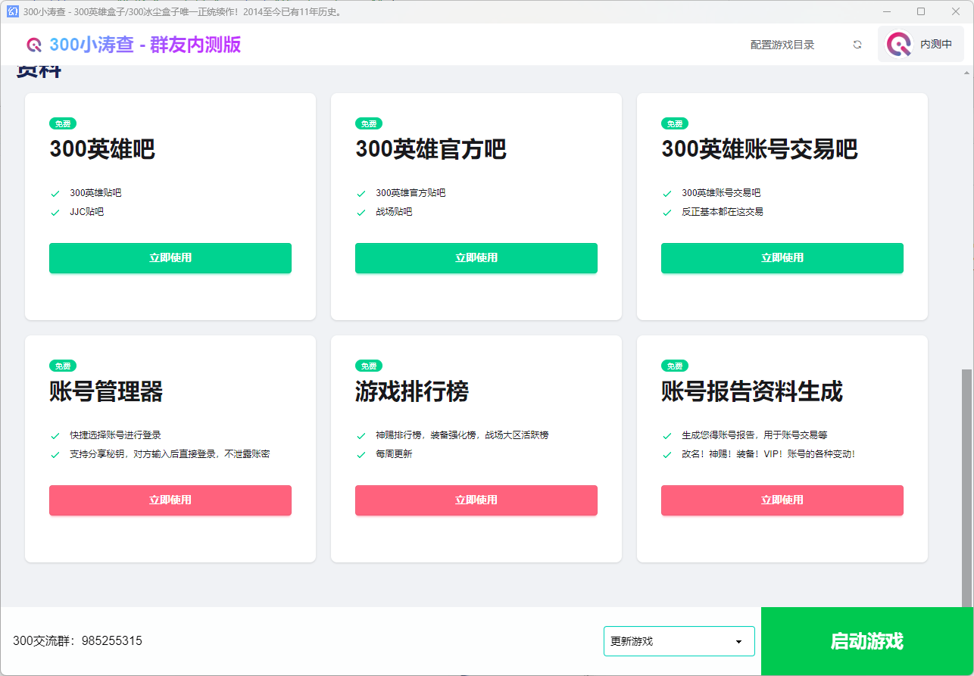Open the 更新游戏 dropdown
The height and width of the screenshot is (676, 974).
click(x=679, y=641)
